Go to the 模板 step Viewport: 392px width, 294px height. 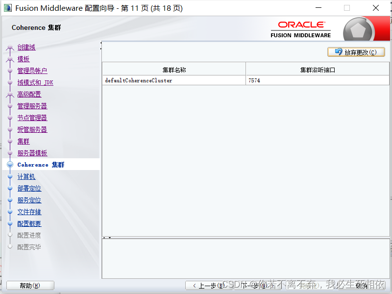24,59
